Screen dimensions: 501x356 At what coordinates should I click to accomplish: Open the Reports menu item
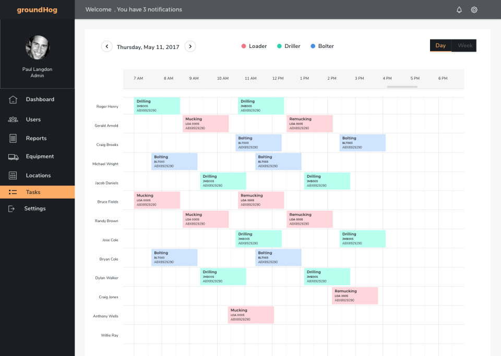click(38, 138)
